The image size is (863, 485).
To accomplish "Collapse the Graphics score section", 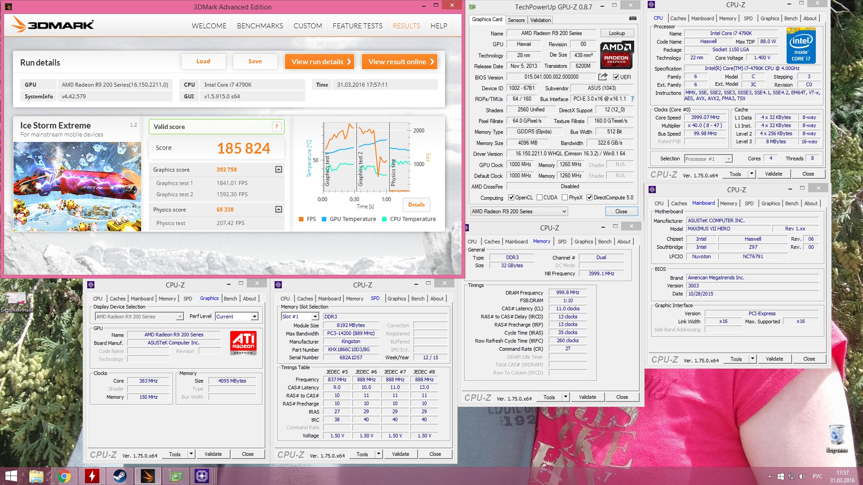I will [279, 169].
